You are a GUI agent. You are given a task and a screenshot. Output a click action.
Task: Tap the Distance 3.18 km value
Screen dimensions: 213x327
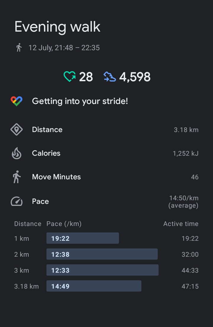point(186,130)
